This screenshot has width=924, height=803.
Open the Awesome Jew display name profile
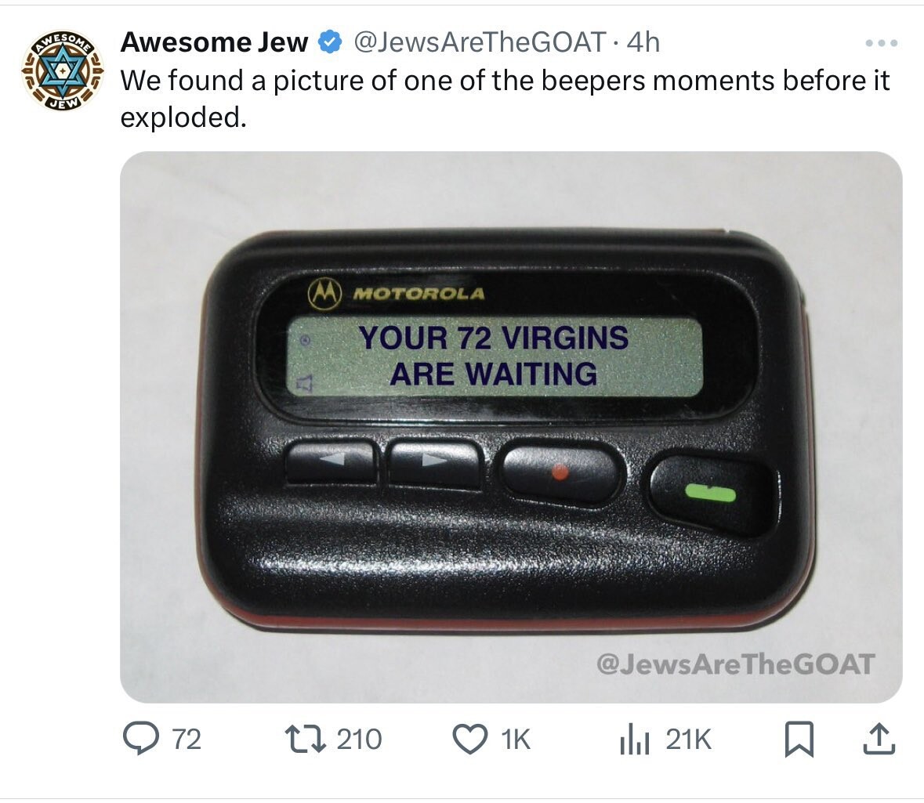tap(214, 42)
